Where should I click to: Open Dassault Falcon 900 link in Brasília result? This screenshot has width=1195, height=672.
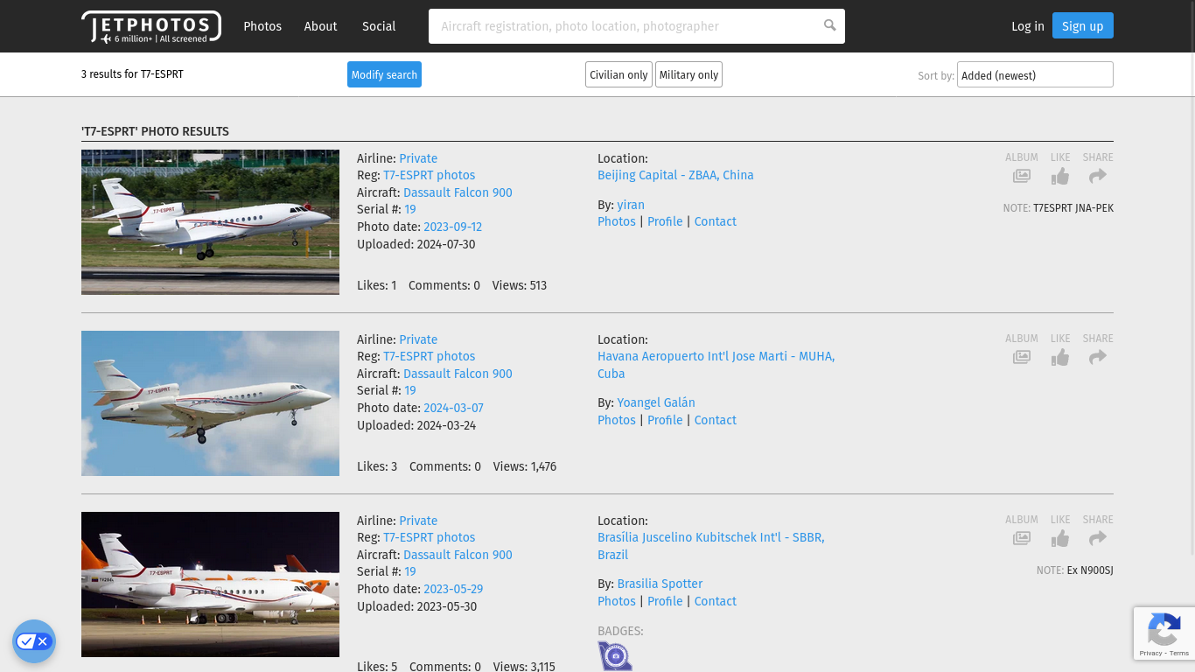(x=458, y=555)
